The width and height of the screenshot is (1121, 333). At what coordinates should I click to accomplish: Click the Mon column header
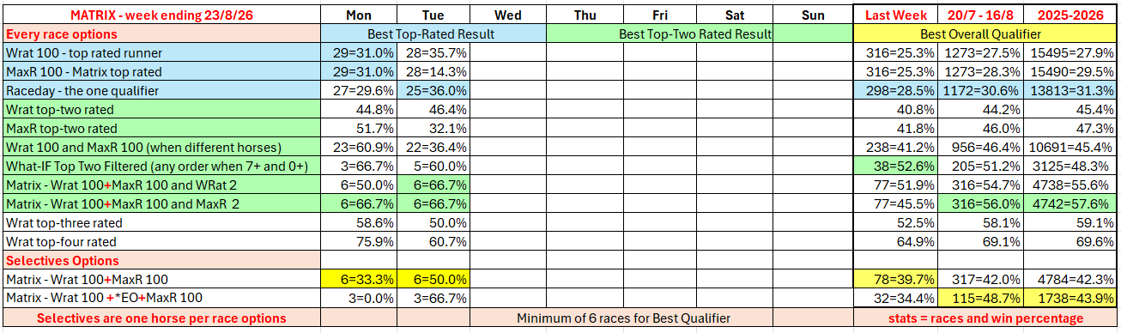pos(358,15)
